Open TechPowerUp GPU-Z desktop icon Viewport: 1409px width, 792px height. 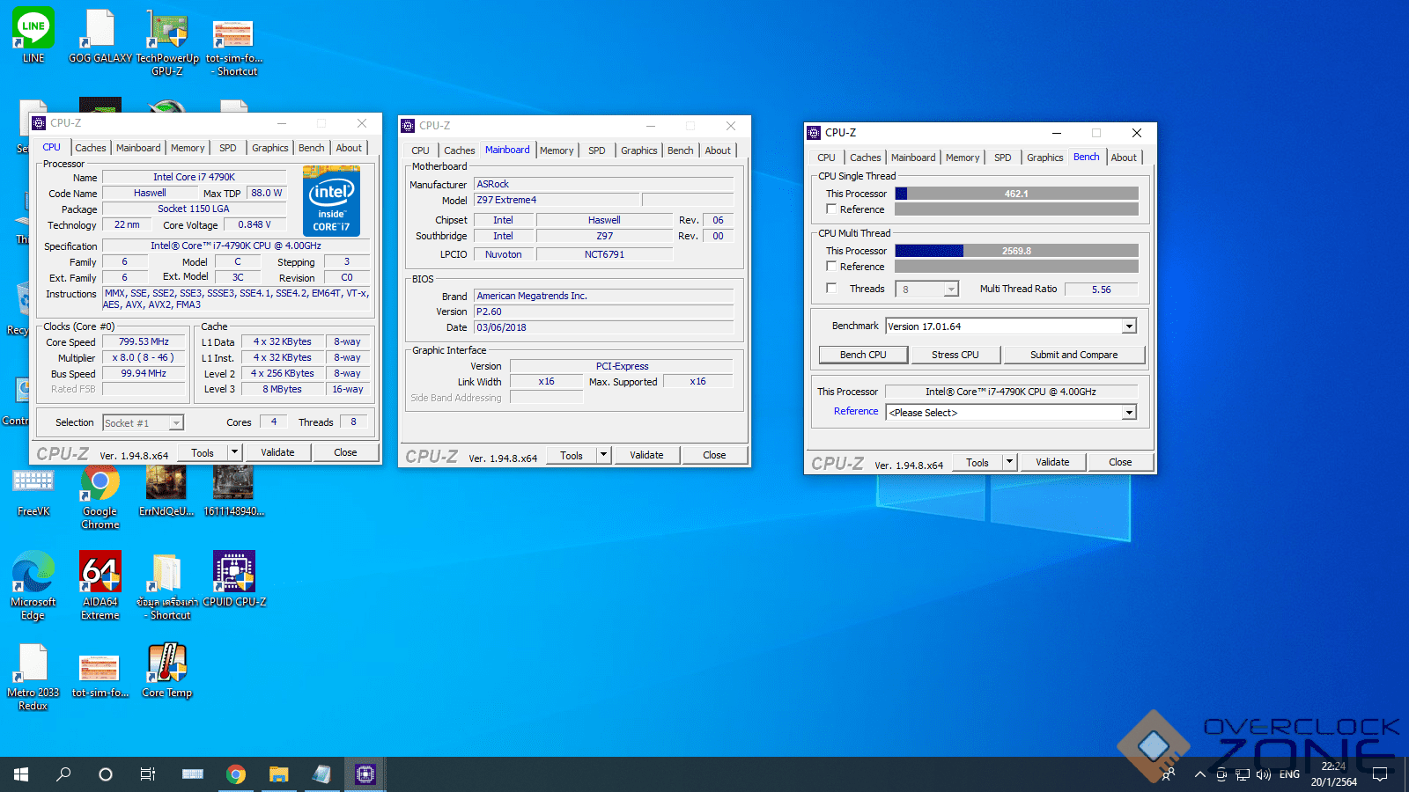pos(166,32)
